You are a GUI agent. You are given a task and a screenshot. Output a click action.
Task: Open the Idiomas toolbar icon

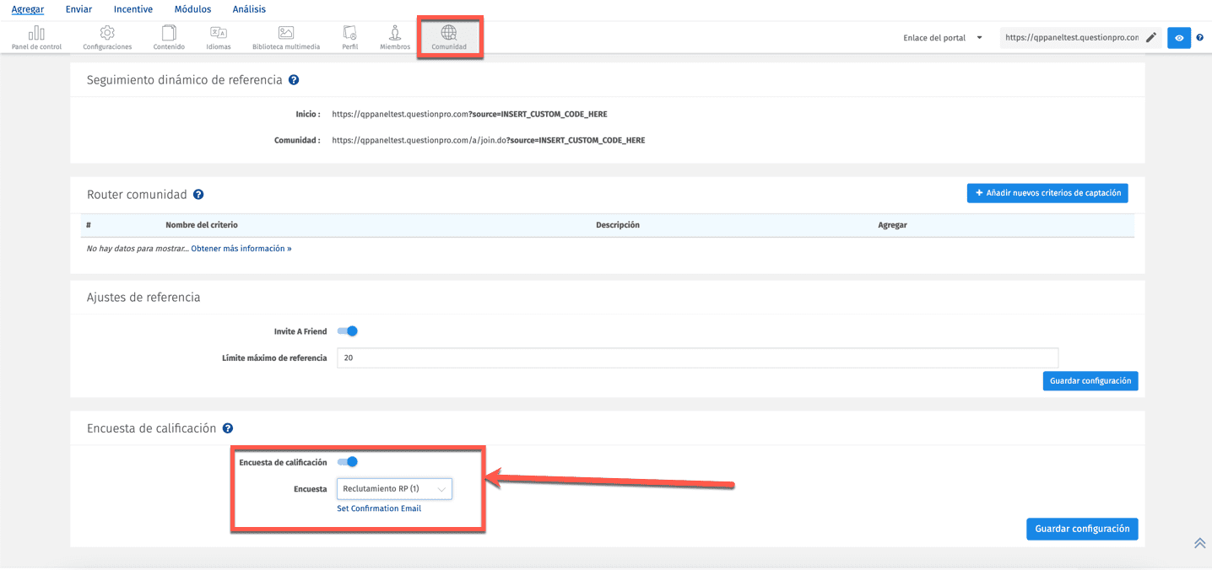(x=218, y=37)
